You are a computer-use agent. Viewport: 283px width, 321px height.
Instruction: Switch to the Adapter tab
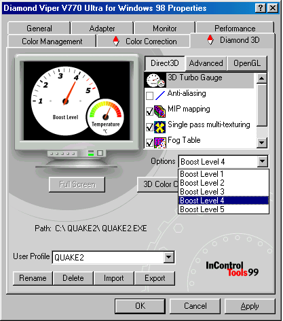[x=102, y=29]
